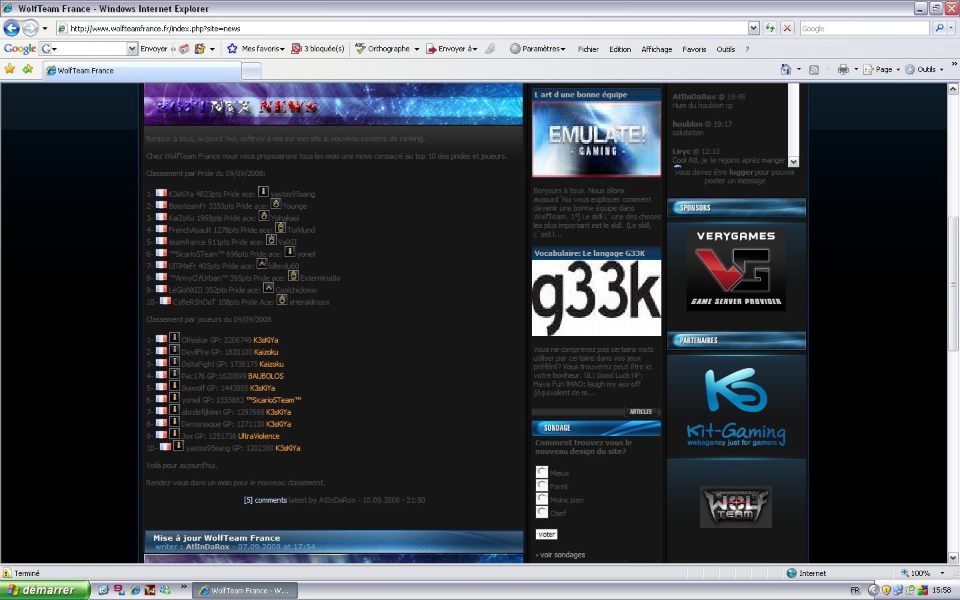Select the Pareil poll option
Image resolution: width=960 pixels, height=600 pixels.
(542, 485)
